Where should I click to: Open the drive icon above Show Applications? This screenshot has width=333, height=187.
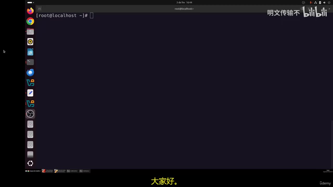point(30,155)
